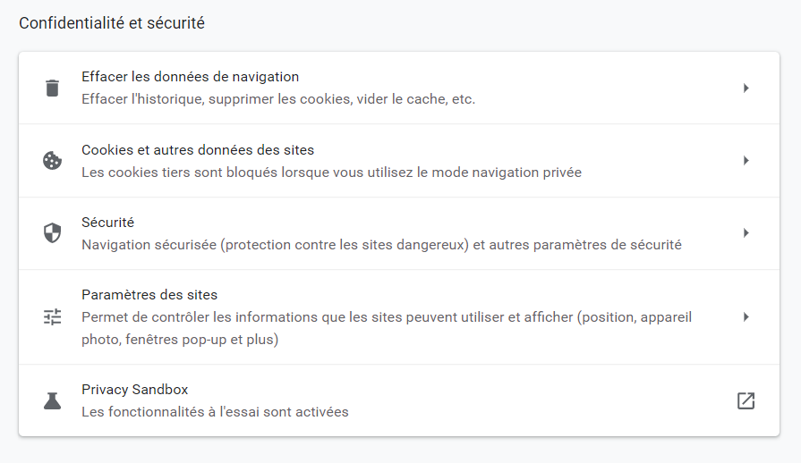Expand the Paramètres des sites arrow
This screenshot has height=463, width=801.
pos(746,316)
